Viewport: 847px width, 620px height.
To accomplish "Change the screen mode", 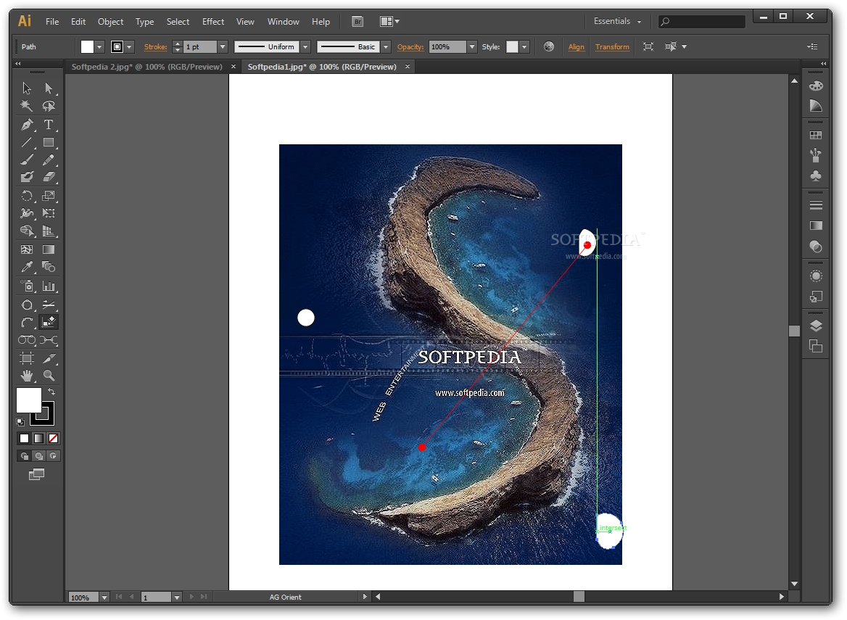I will click(37, 475).
